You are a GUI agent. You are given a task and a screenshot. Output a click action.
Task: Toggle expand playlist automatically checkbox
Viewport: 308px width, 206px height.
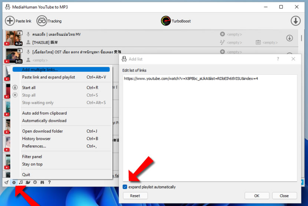click(x=125, y=187)
